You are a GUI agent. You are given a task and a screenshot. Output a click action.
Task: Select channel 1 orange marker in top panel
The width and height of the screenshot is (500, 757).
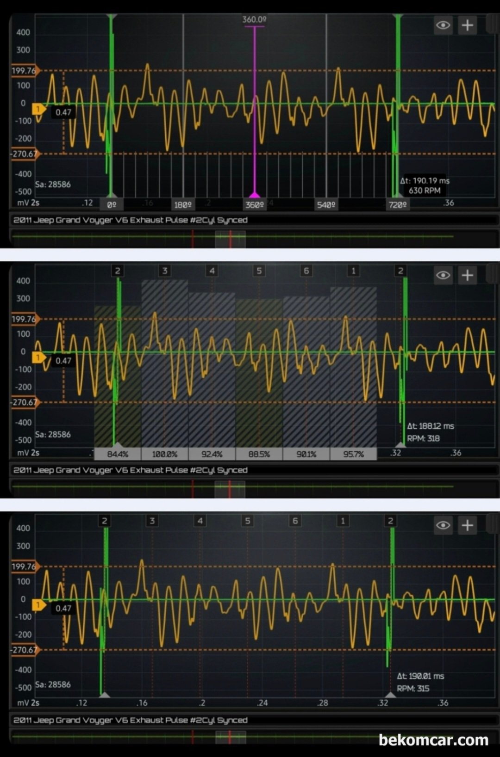(38, 109)
